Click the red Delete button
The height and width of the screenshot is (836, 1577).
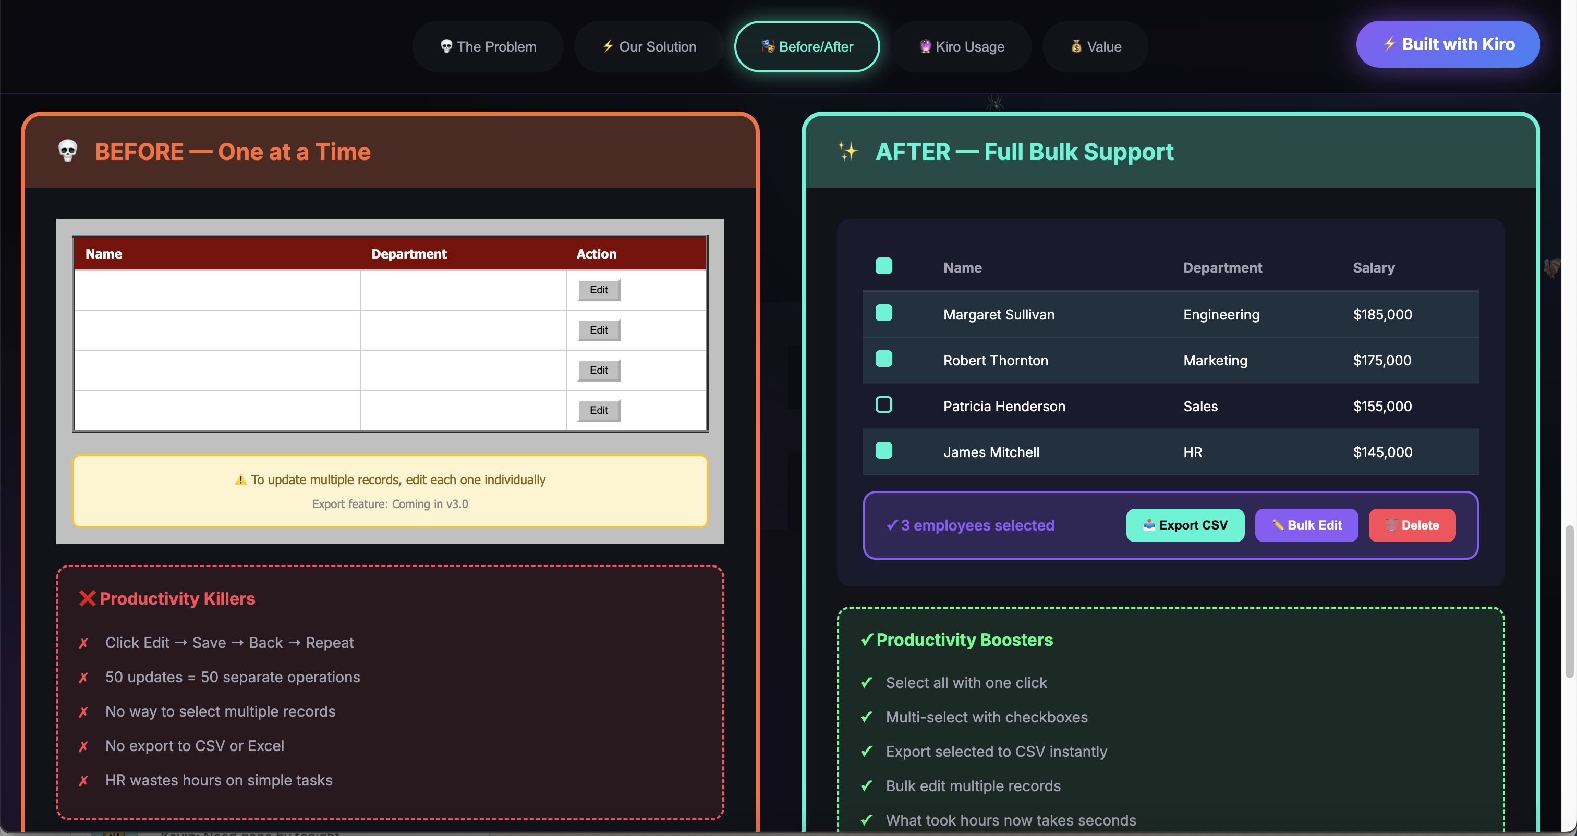[x=1412, y=526]
